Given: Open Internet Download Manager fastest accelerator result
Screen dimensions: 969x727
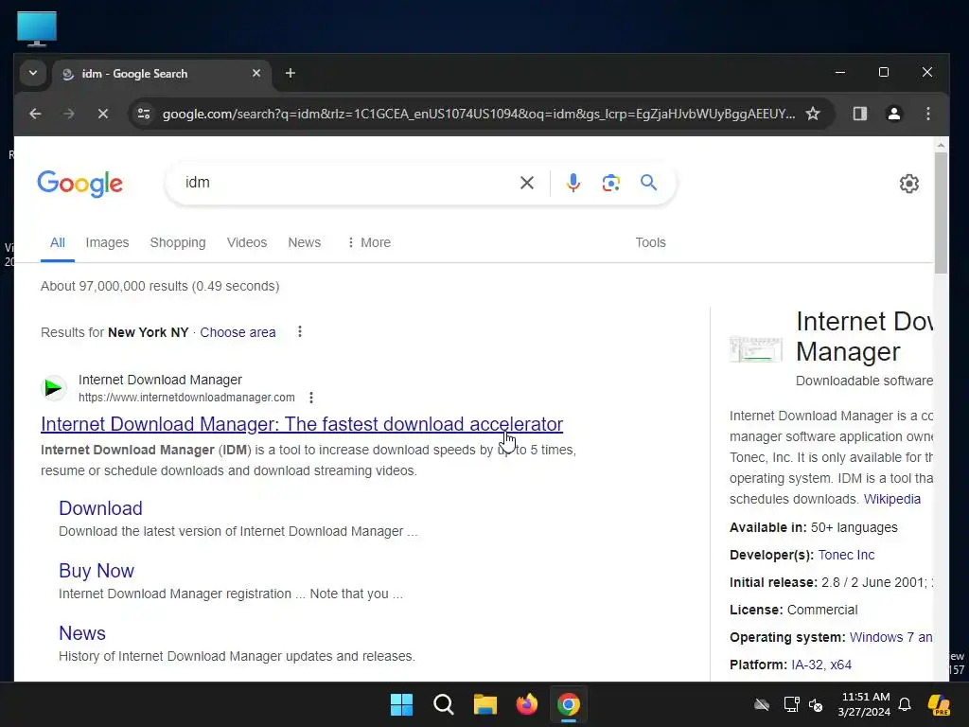Looking at the screenshot, I should [x=302, y=424].
